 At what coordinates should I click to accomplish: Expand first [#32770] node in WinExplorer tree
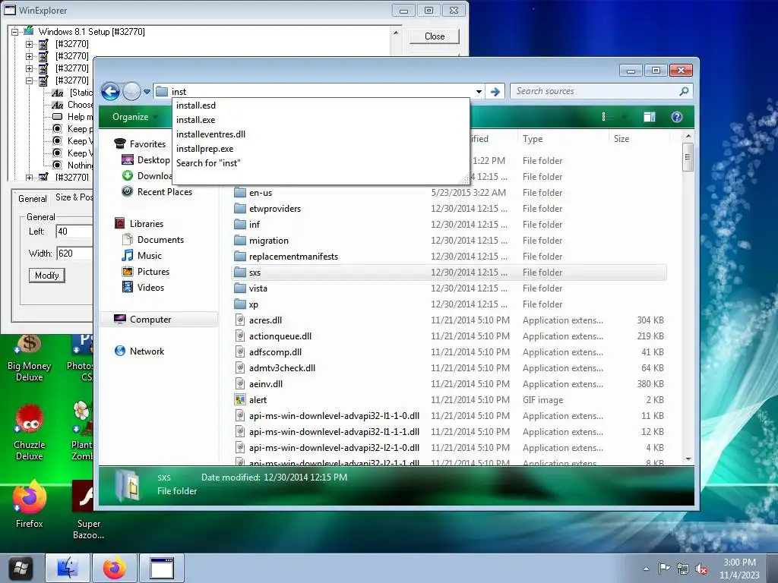coord(30,44)
